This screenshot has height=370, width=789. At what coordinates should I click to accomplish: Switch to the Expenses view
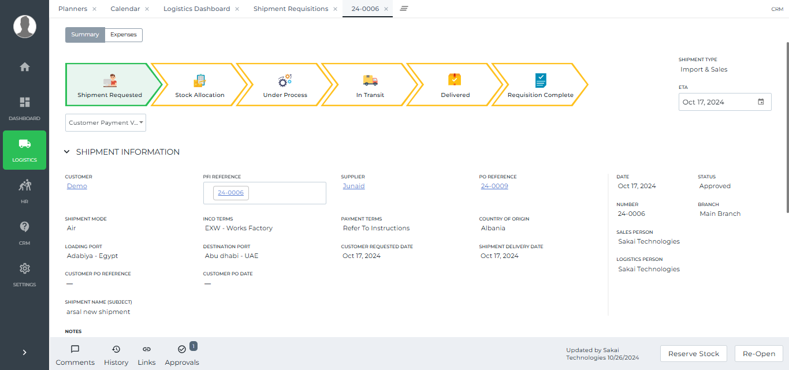123,35
